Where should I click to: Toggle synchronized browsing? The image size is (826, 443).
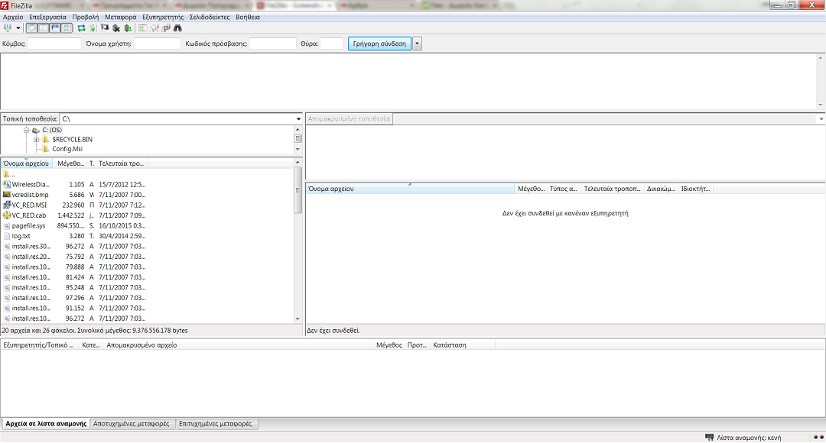coord(166,28)
